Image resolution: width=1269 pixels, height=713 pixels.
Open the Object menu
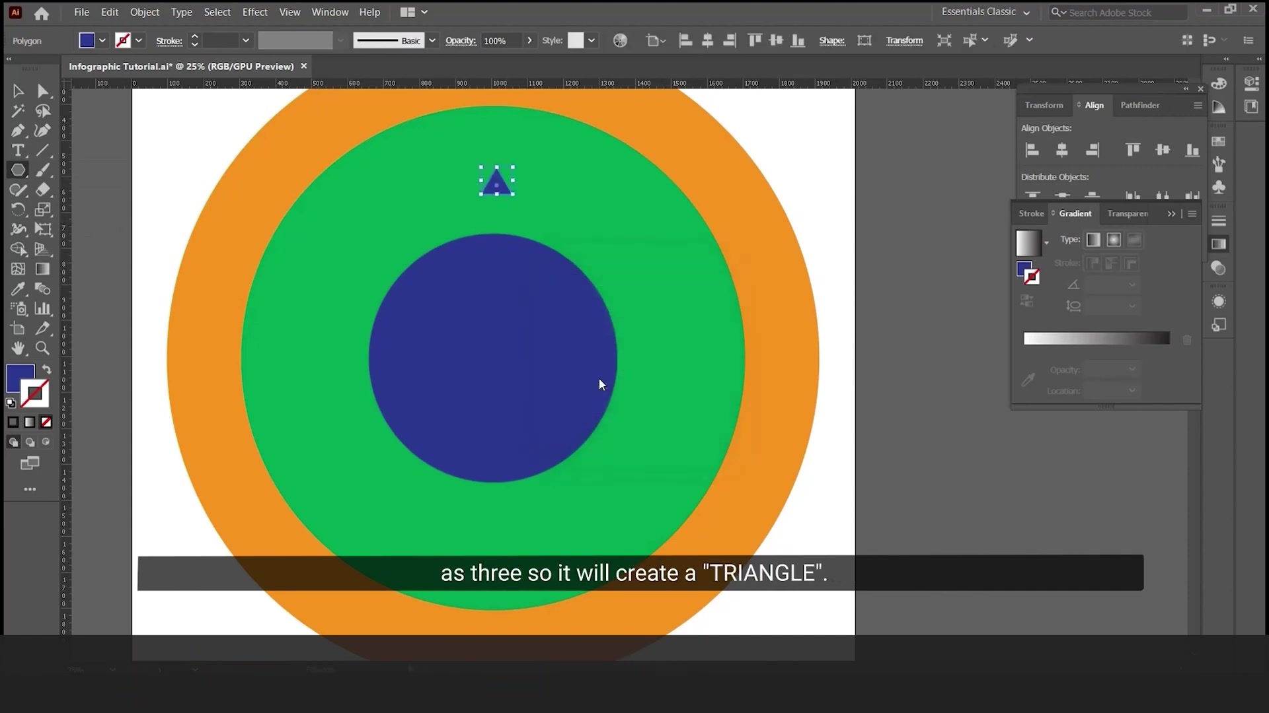[145, 12]
